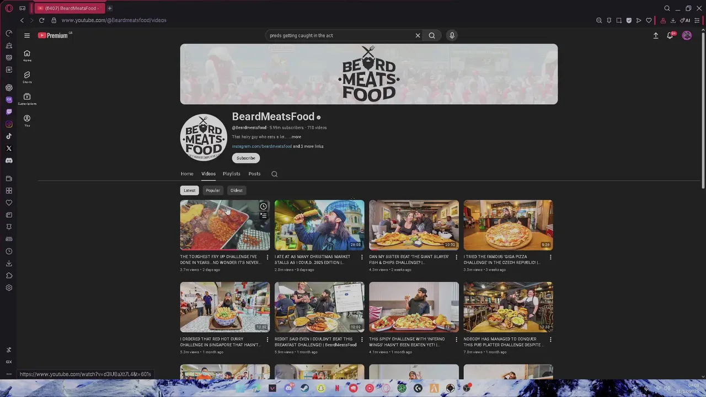706x397 pixels.
Task: Open options for pub platter challenge video
Action: coord(550,340)
